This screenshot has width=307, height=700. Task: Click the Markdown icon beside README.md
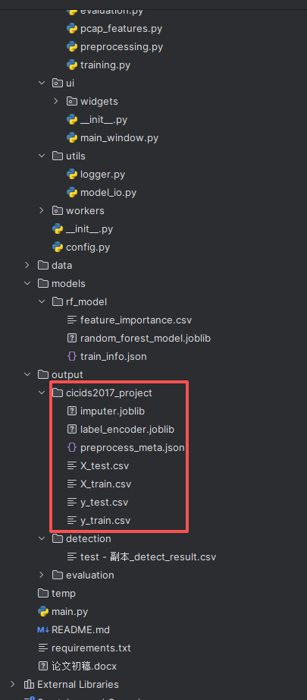[x=43, y=630]
